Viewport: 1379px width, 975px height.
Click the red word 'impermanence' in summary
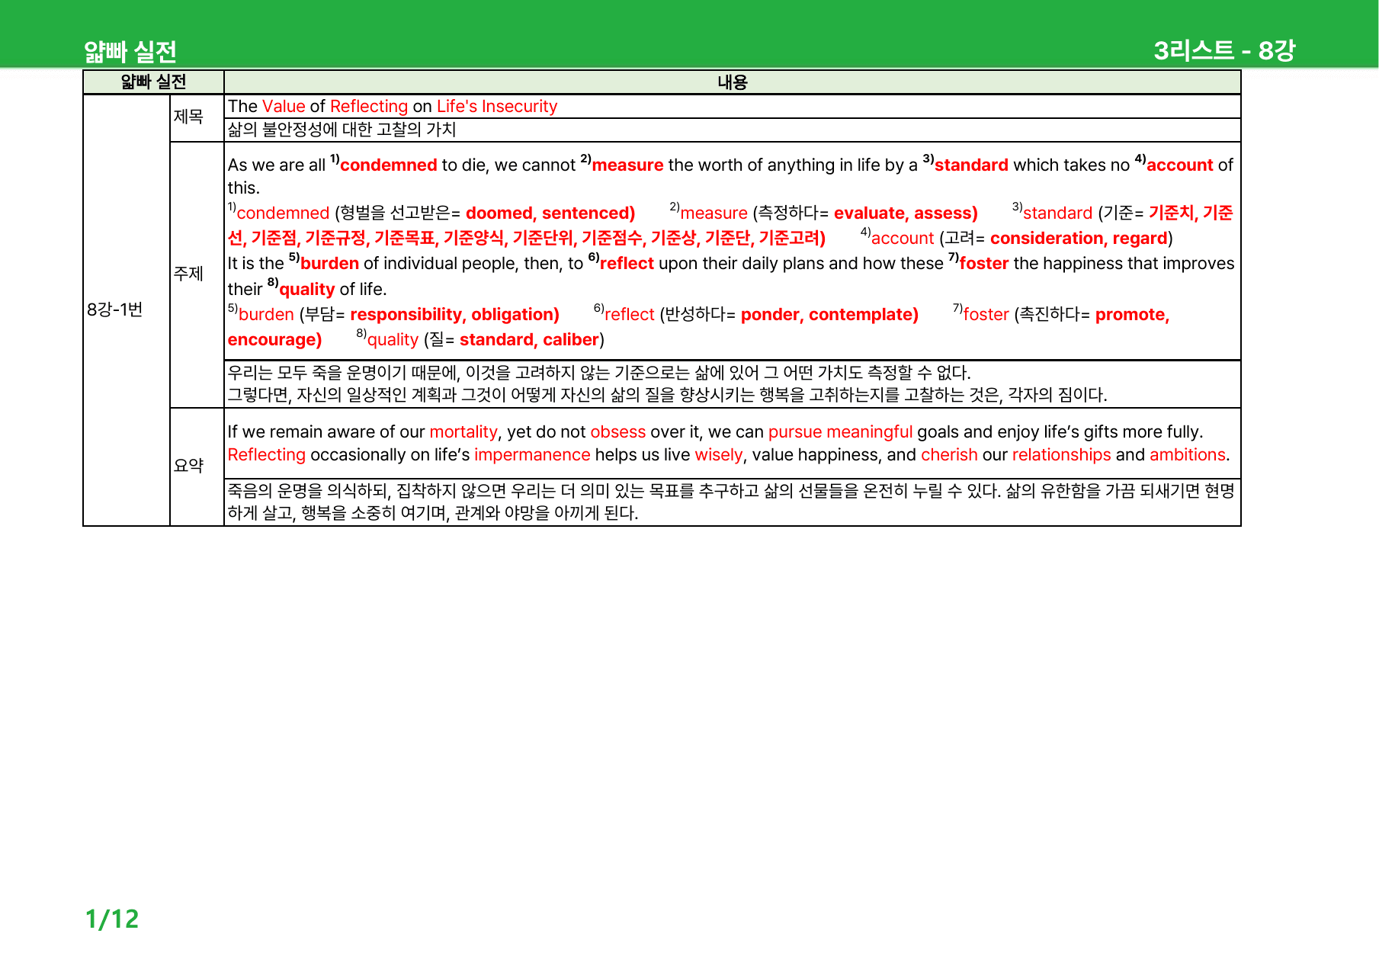tap(532, 454)
